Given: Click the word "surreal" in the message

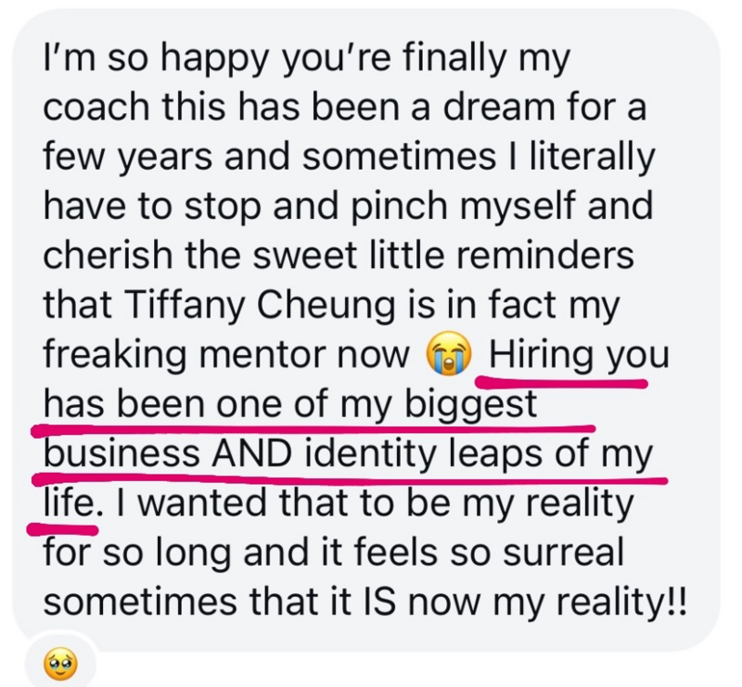Looking at the screenshot, I should 563,553.
